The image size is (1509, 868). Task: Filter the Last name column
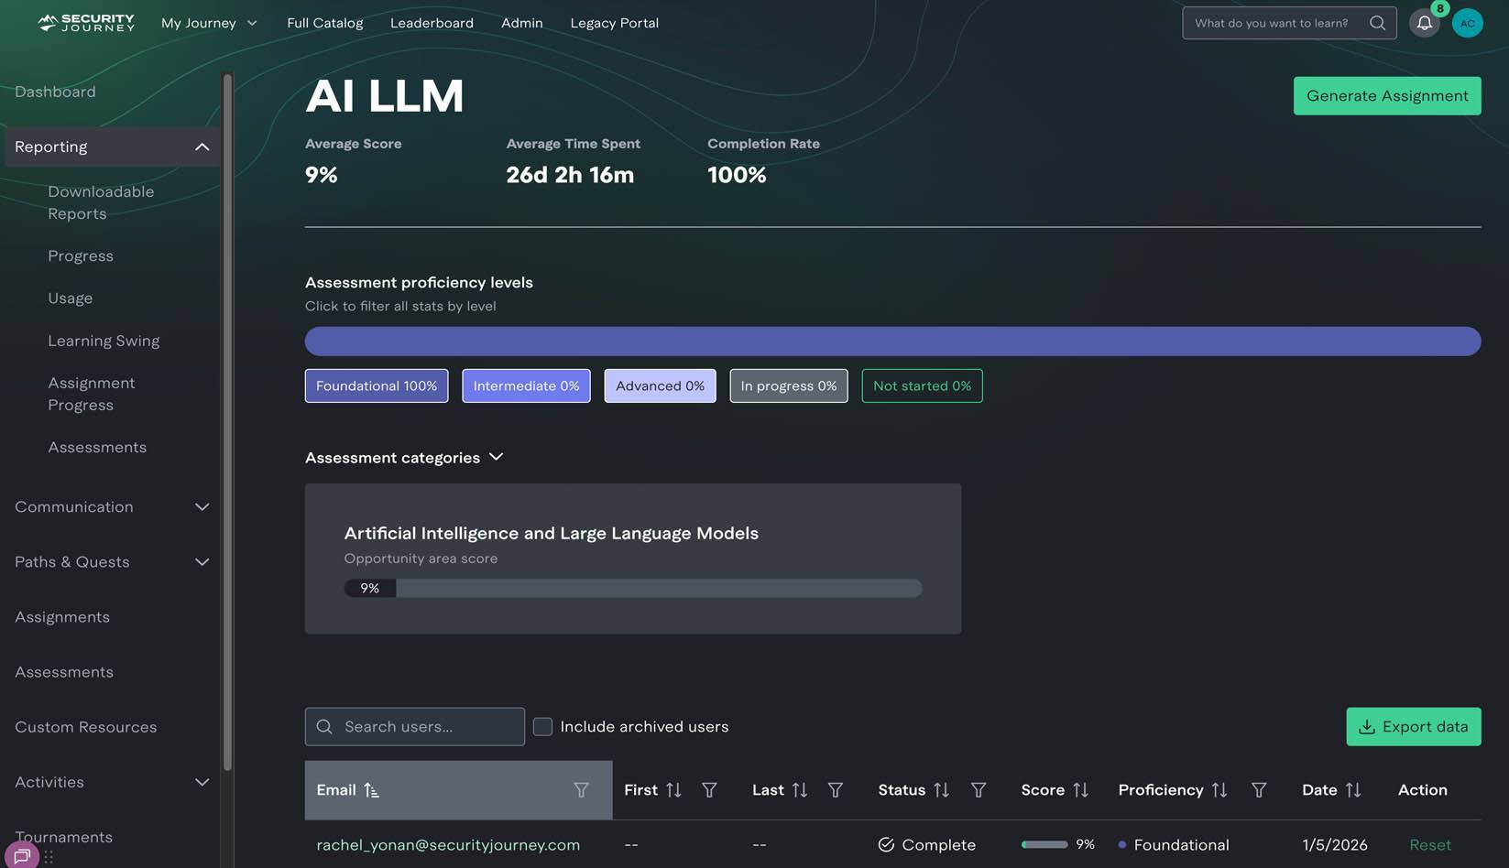pyautogui.click(x=836, y=790)
